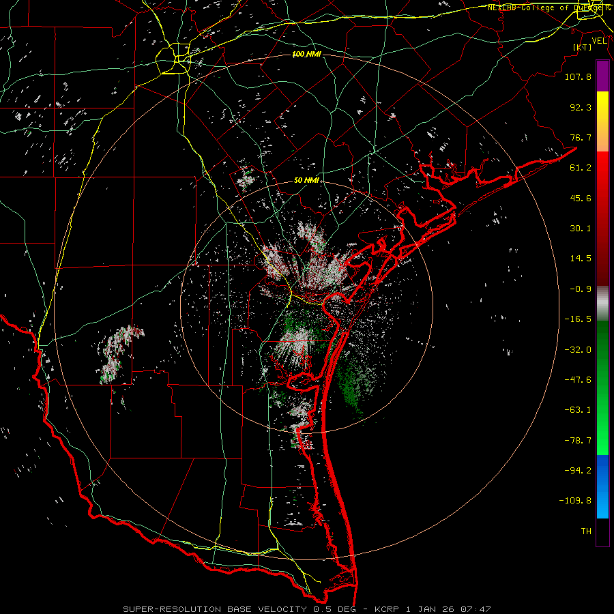Click the VEL legend title
This screenshot has height=614, width=614.
pyautogui.click(x=599, y=41)
